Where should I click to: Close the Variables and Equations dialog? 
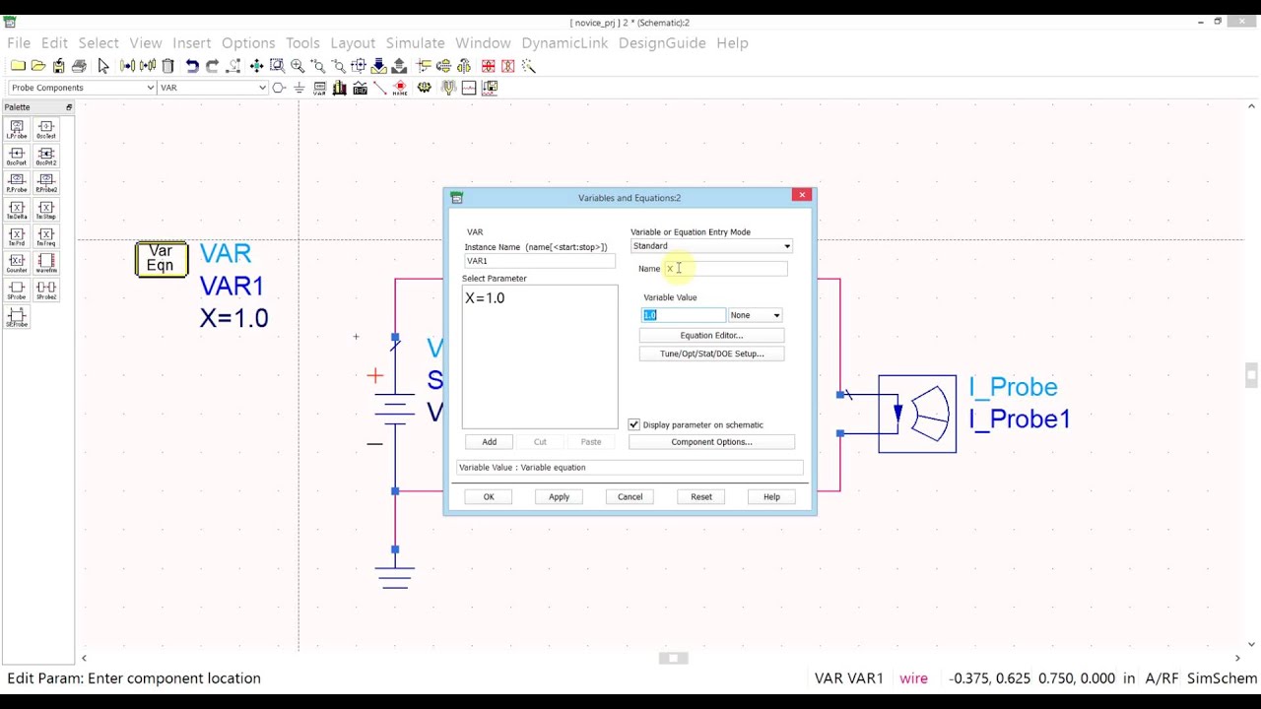click(x=802, y=195)
